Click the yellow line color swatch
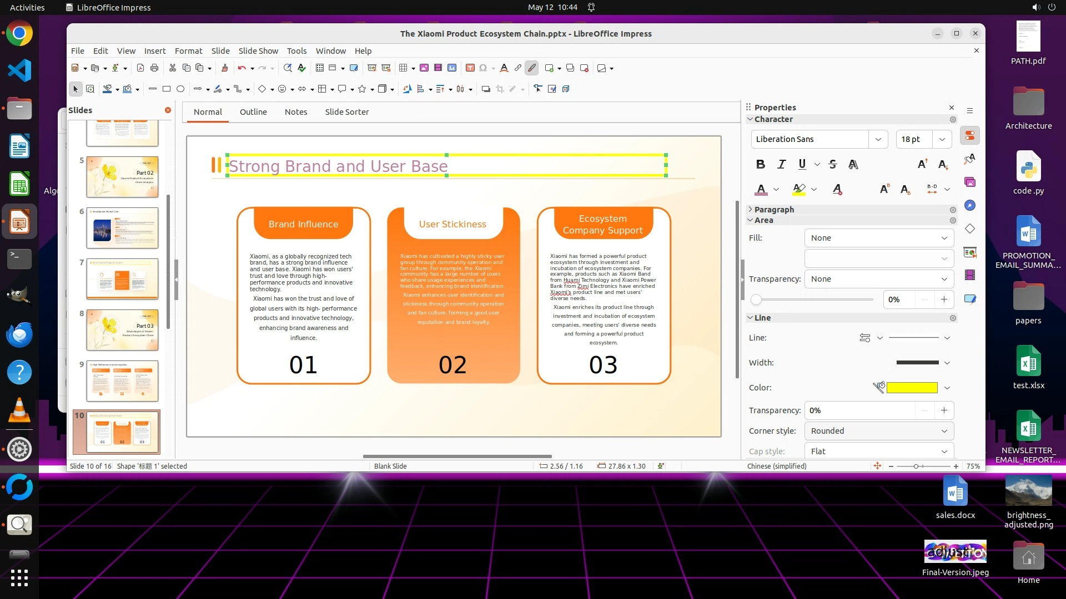This screenshot has width=1066, height=599. coord(912,388)
